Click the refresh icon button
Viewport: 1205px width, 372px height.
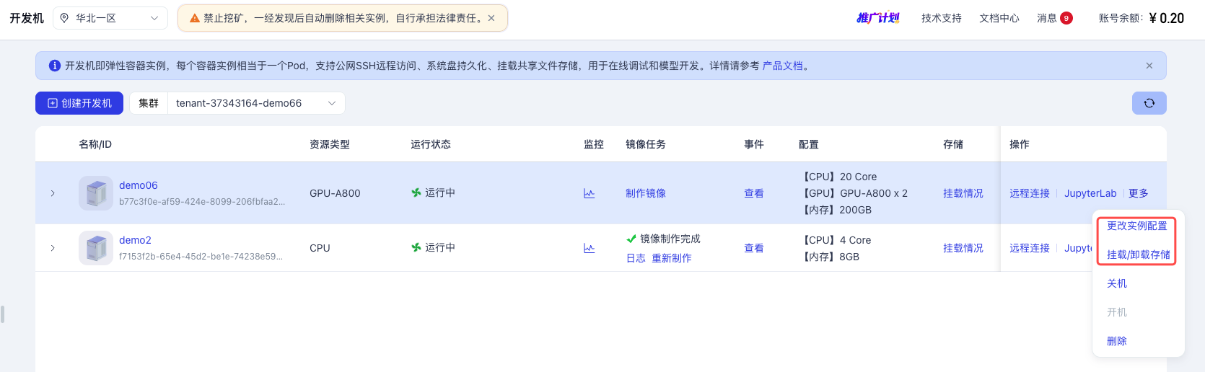(x=1149, y=103)
